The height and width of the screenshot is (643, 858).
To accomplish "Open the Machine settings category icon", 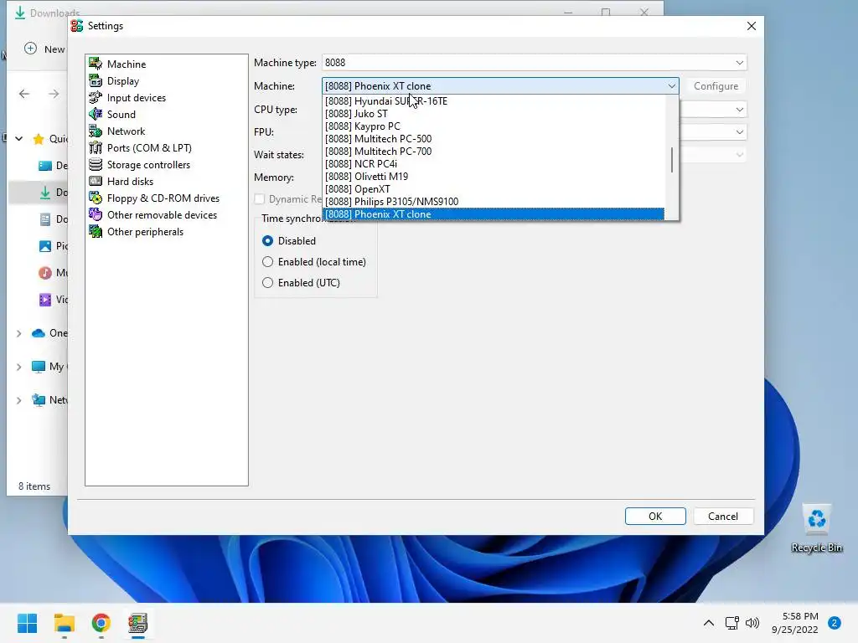I will pyautogui.click(x=96, y=64).
